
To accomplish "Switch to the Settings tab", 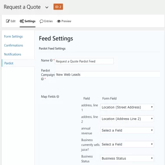I will 27,21.
